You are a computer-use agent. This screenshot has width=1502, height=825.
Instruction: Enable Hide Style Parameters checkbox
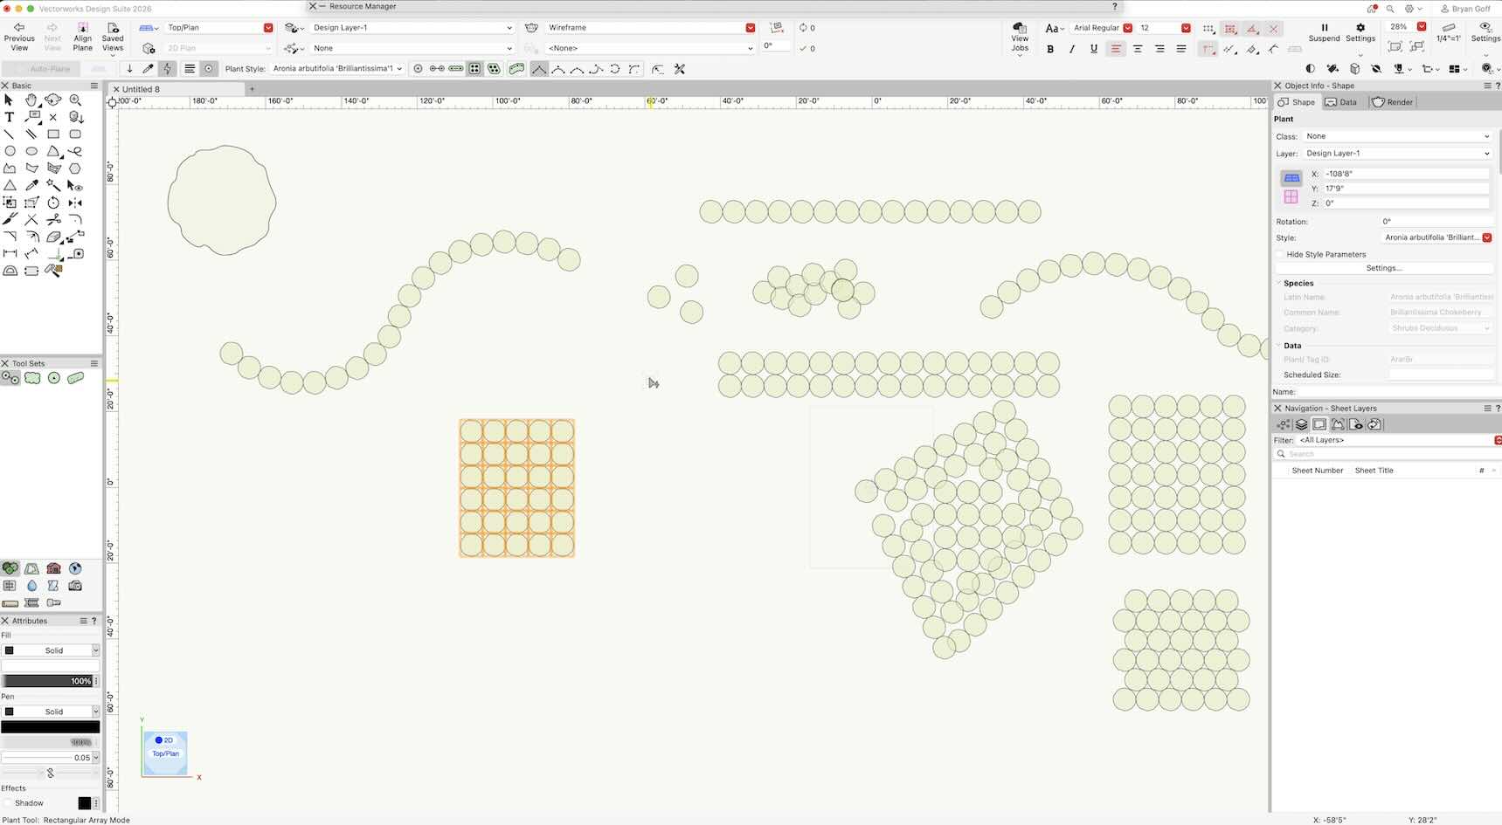1280,254
